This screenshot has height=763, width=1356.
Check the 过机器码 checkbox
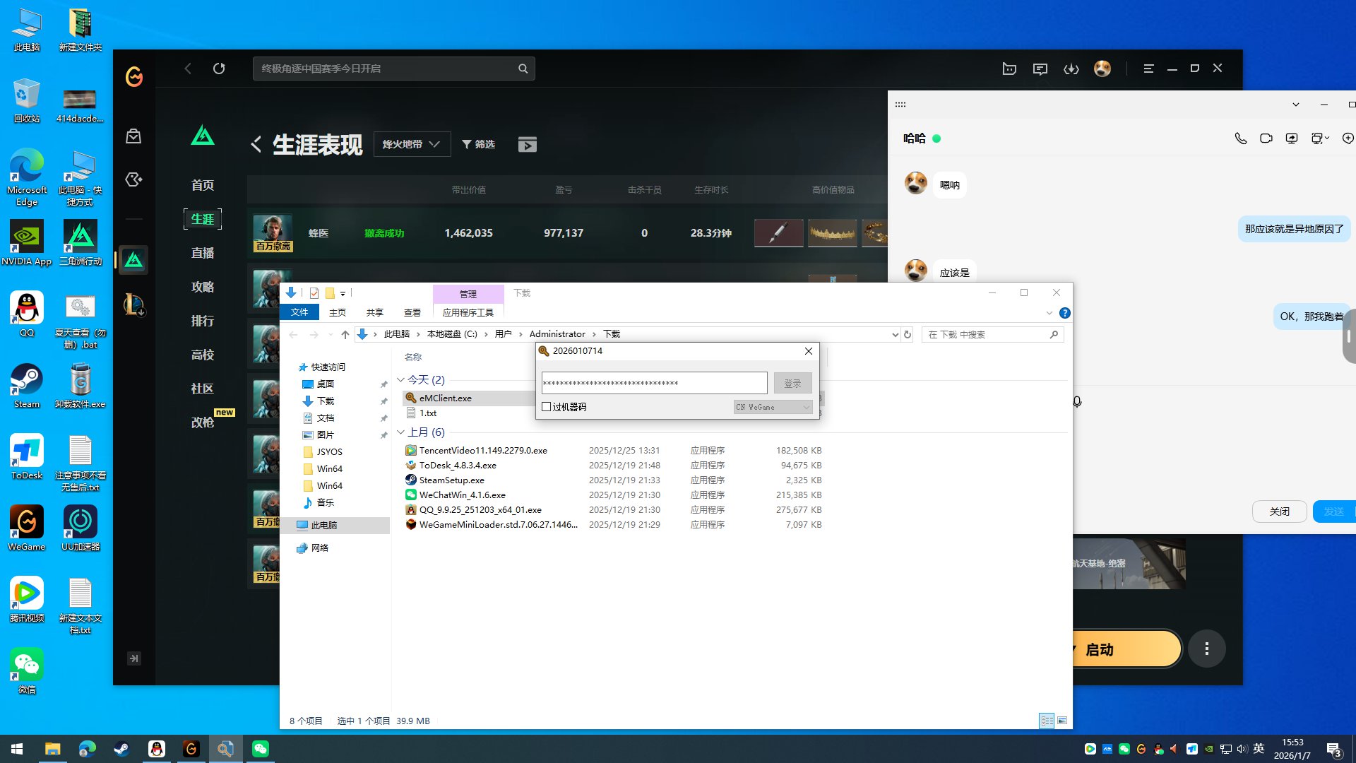click(x=546, y=407)
